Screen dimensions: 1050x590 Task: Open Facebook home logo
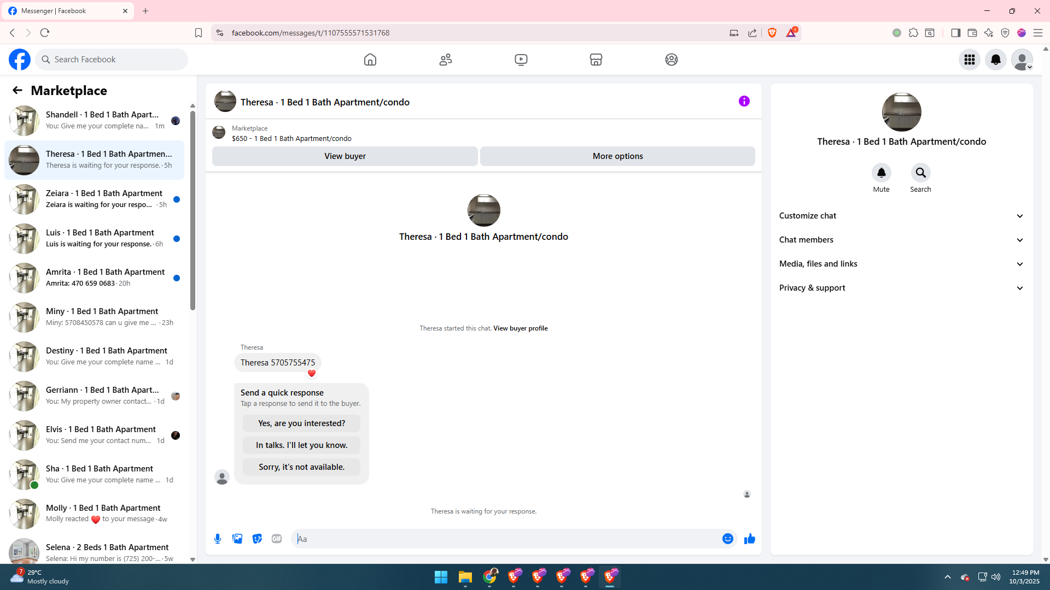click(x=20, y=60)
